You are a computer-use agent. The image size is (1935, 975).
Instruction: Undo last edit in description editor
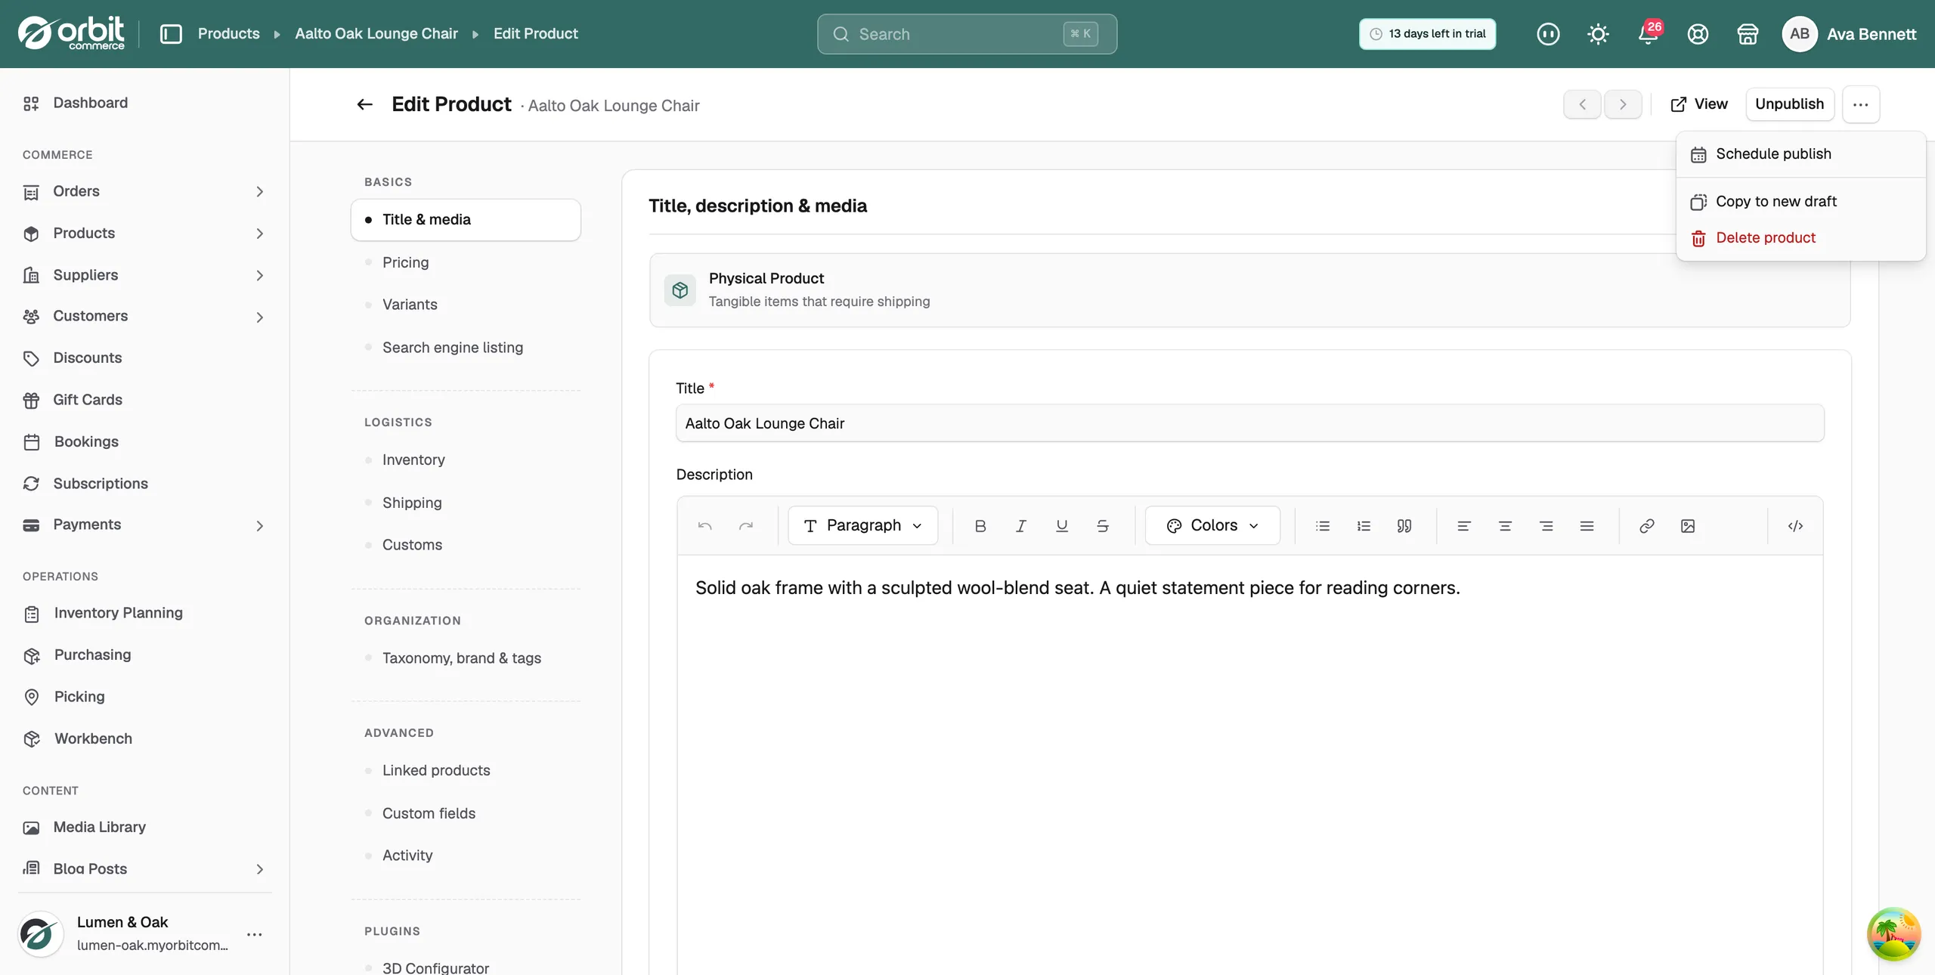coord(705,526)
